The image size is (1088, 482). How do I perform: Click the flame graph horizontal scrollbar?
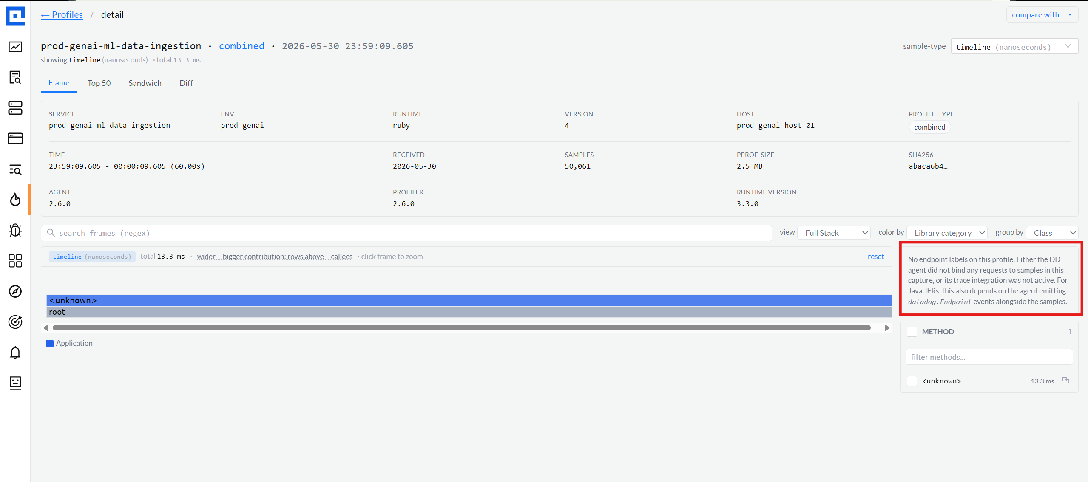click(462, 327)
